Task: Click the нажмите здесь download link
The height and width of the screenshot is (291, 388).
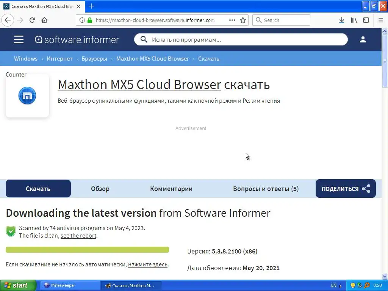Action: 148,264
